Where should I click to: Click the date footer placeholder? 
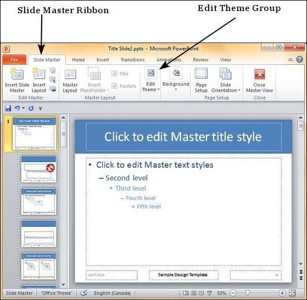[x=111, y=275]
